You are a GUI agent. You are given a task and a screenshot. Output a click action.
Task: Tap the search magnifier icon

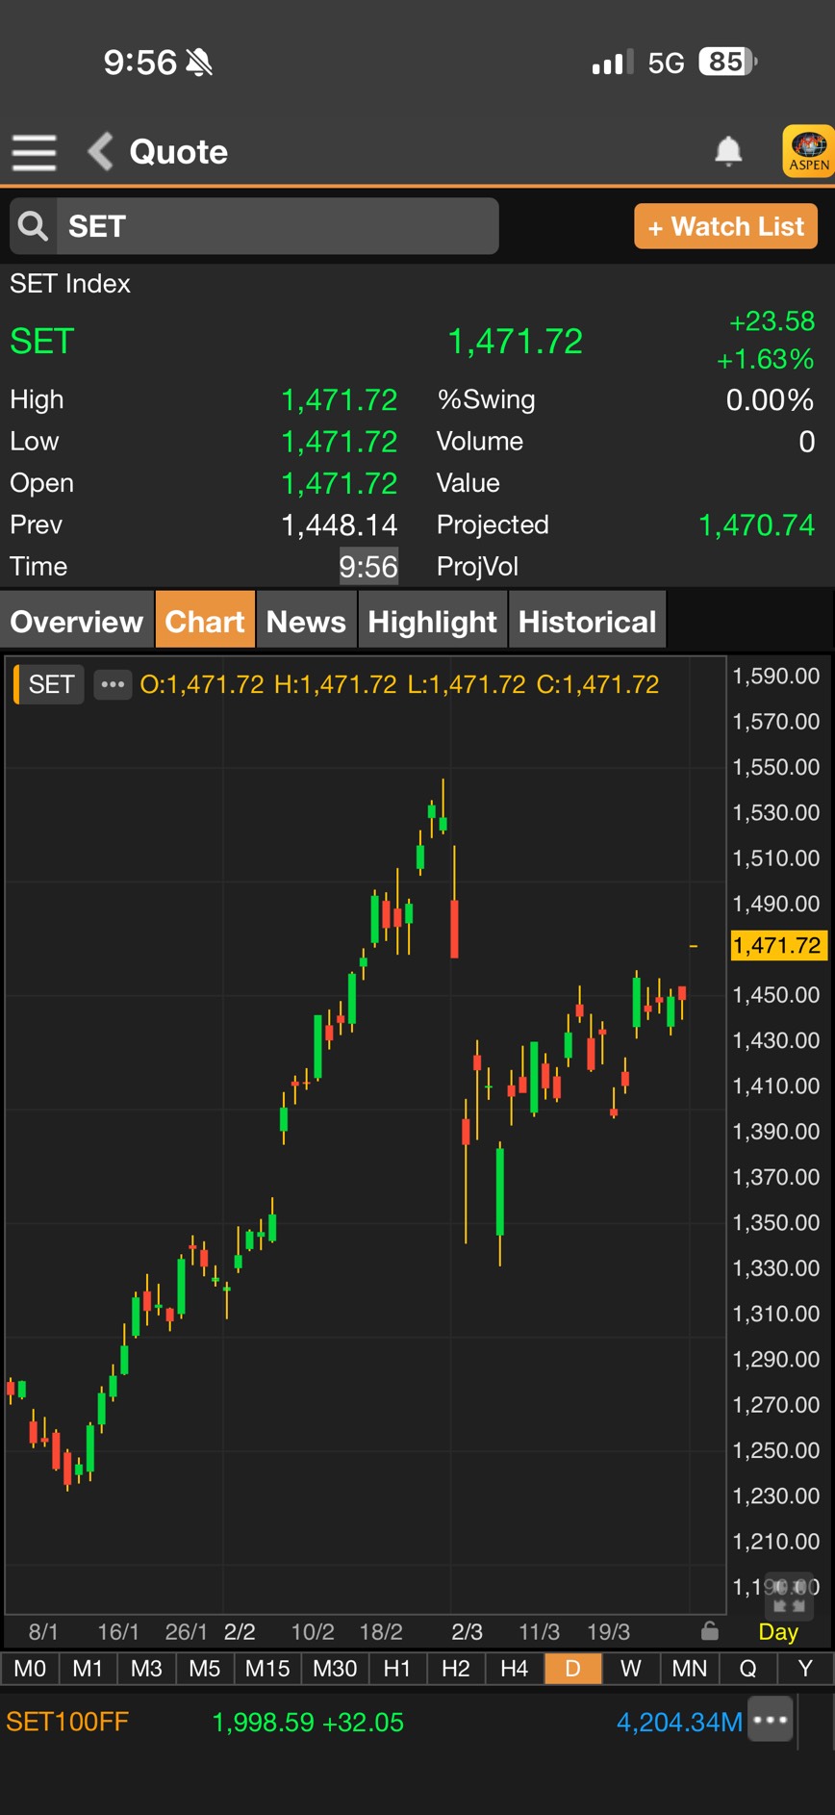pos(34,226)
